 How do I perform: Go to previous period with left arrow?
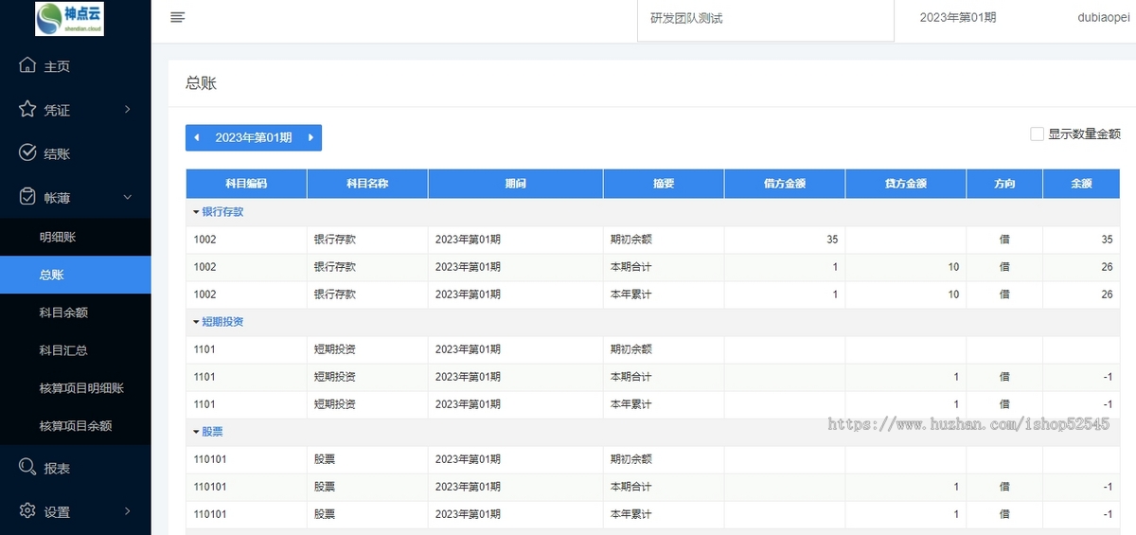tap(196, 137)
